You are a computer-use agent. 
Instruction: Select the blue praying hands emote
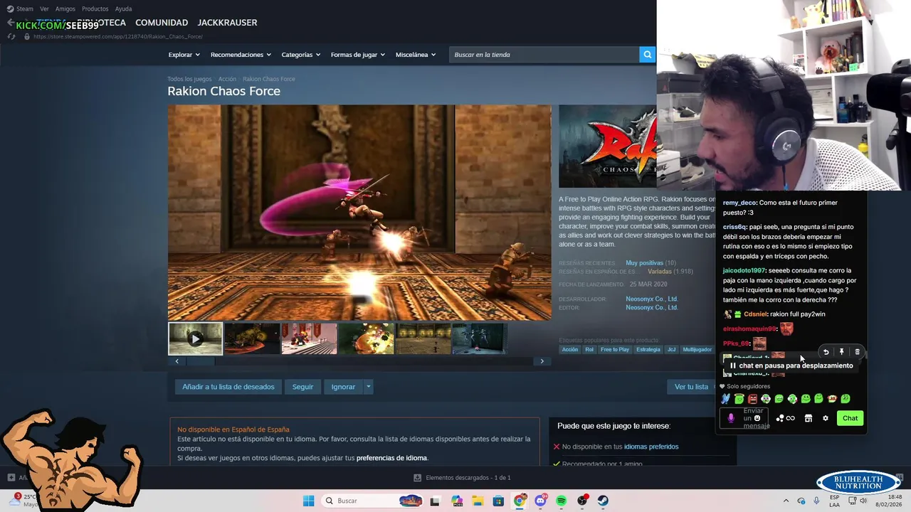click(x=725, y=399)
